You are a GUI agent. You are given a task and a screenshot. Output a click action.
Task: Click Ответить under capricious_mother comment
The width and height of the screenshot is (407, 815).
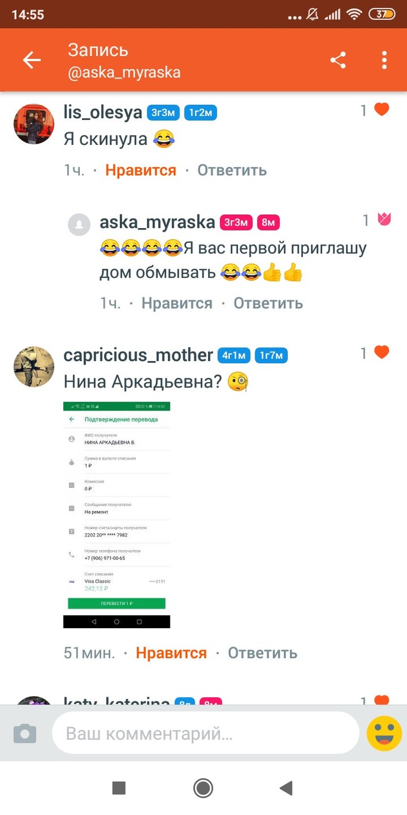[x=262, y=653]
